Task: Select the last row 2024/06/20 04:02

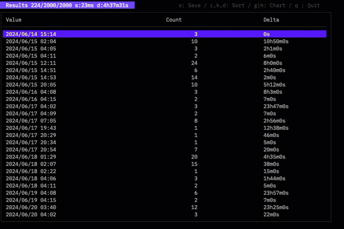Action: pyautogui.click(x=165, y=215)
